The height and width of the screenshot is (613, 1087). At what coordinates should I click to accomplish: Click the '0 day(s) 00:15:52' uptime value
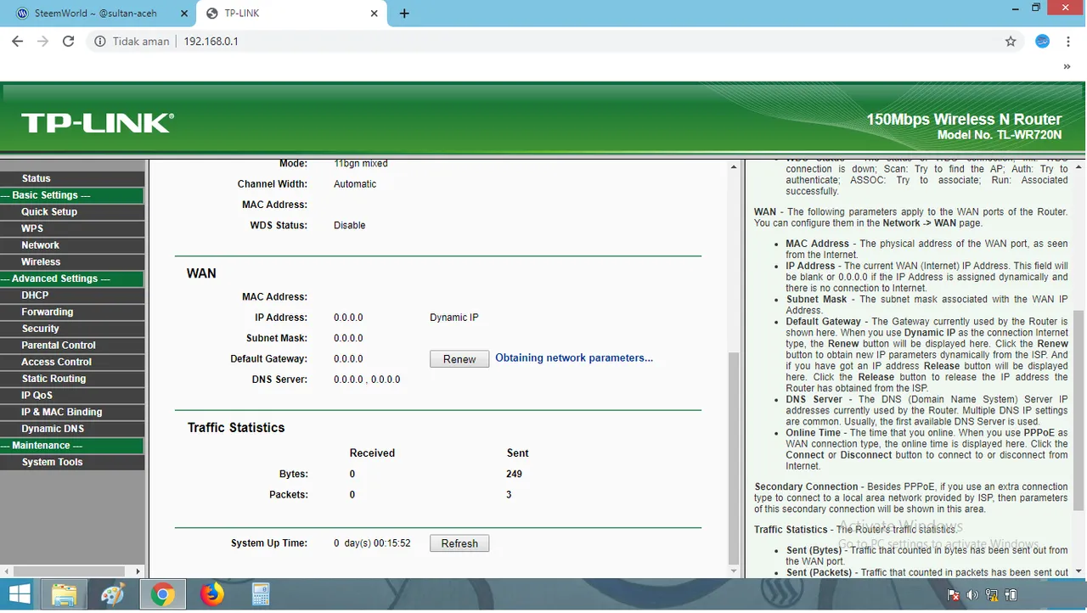372,543
